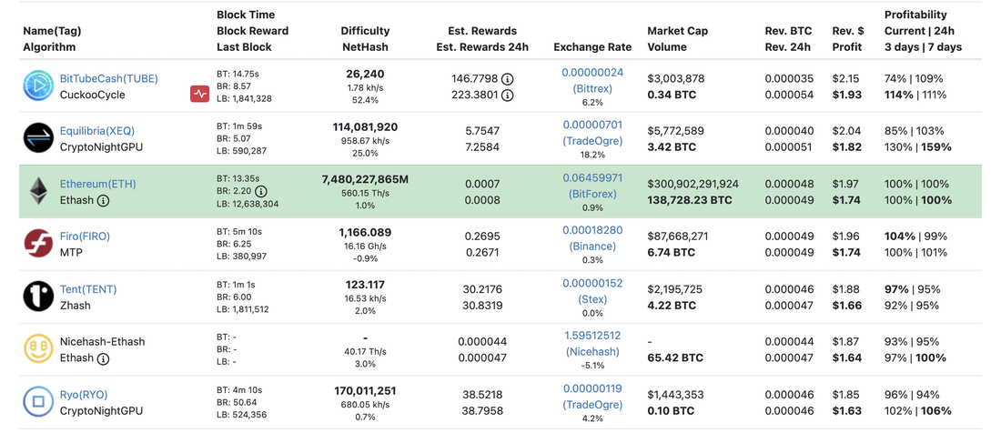The image size is (1001, 443).
Task: Click the Exchange Rate column header
Action: tap(592, 47)
